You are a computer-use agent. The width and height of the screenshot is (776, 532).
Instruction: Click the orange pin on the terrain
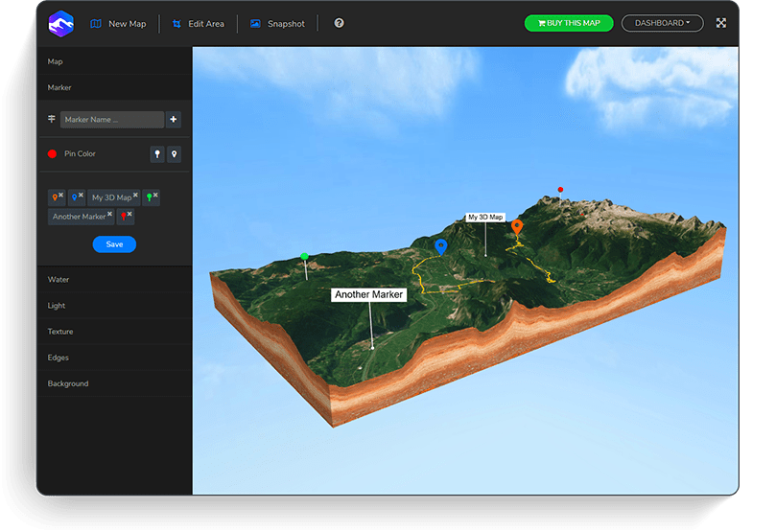(x=517, y=226)
